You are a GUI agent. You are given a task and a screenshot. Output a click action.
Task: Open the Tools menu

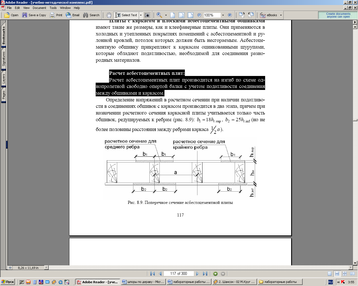(53, 8)
